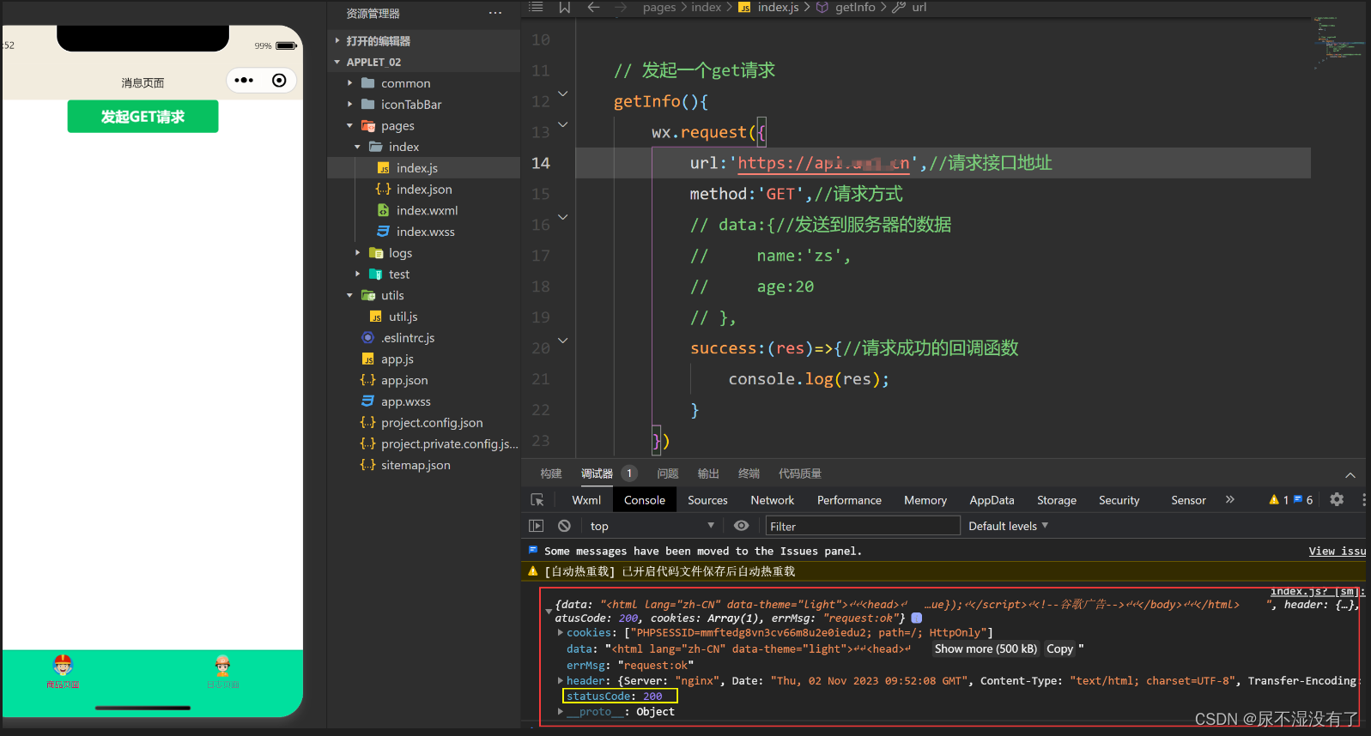The height and width of the screenshot is (736, 1371).
Task: Toggle the console sidebar icon
Action: coord(537,526)
